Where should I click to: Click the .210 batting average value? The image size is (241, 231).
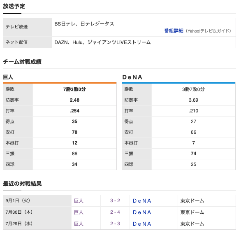[x=193, y=111]
